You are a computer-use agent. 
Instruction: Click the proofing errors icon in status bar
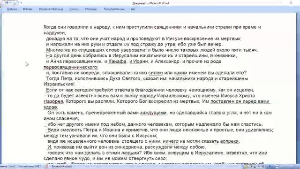[x=47, y=167]
